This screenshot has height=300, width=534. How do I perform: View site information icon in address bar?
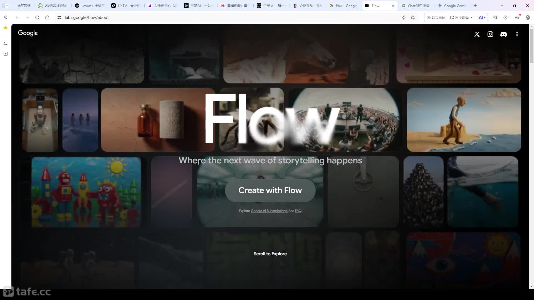pos(59,17)
